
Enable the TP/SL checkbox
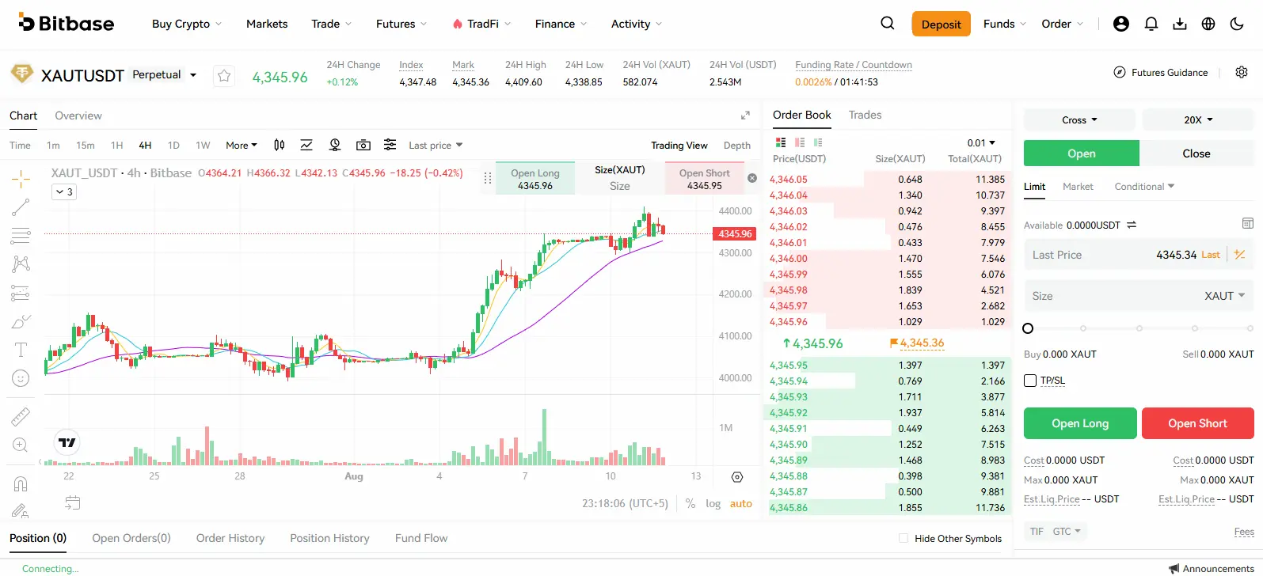[x=1030, y=381]
